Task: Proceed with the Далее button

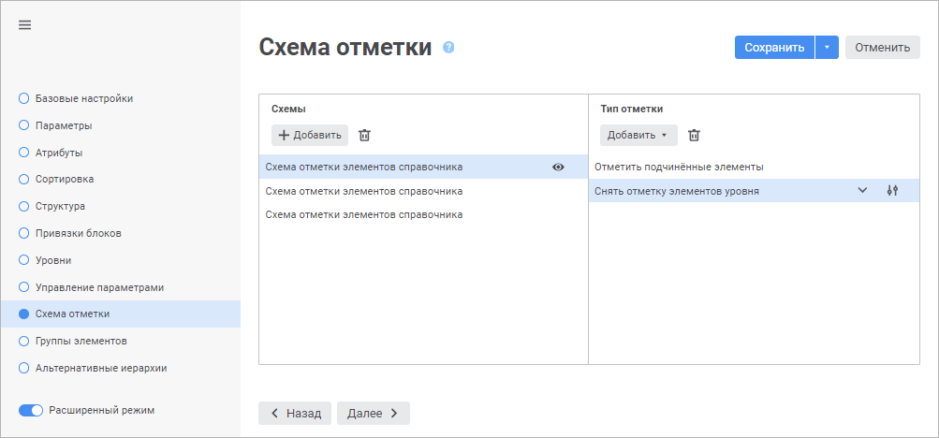Action: tap(373, 413)
